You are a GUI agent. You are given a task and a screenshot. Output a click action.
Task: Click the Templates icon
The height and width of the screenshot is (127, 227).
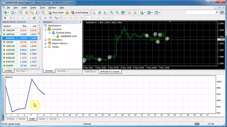(156, 13)
